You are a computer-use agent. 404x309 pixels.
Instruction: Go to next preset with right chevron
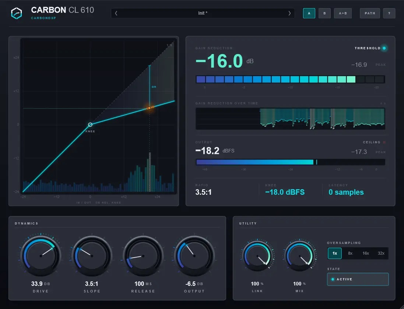pyautogui.click(x=289, y=13)
